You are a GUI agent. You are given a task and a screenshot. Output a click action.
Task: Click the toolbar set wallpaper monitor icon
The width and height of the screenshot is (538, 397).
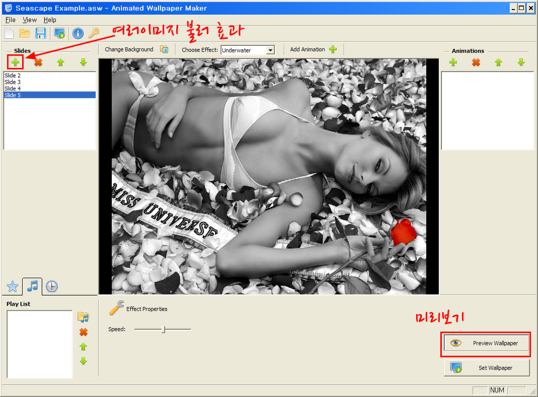59,33
